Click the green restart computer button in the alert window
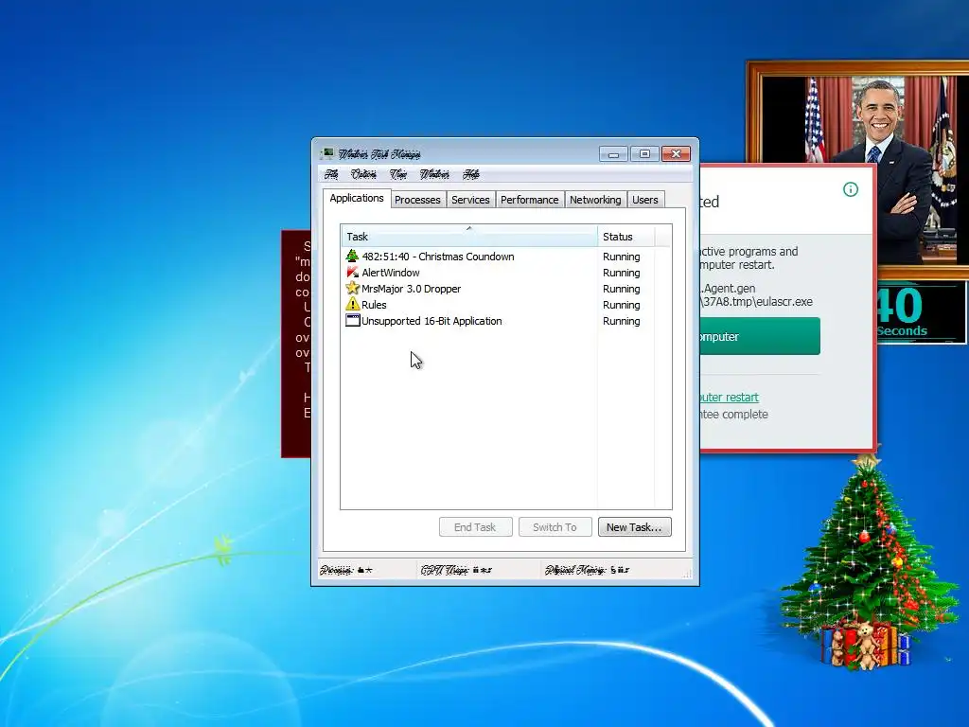Image resolution: width=969 pixels, height=727 pixels. tap(760, 336)
